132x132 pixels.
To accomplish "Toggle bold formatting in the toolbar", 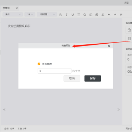I will click(x=60, y=15).
